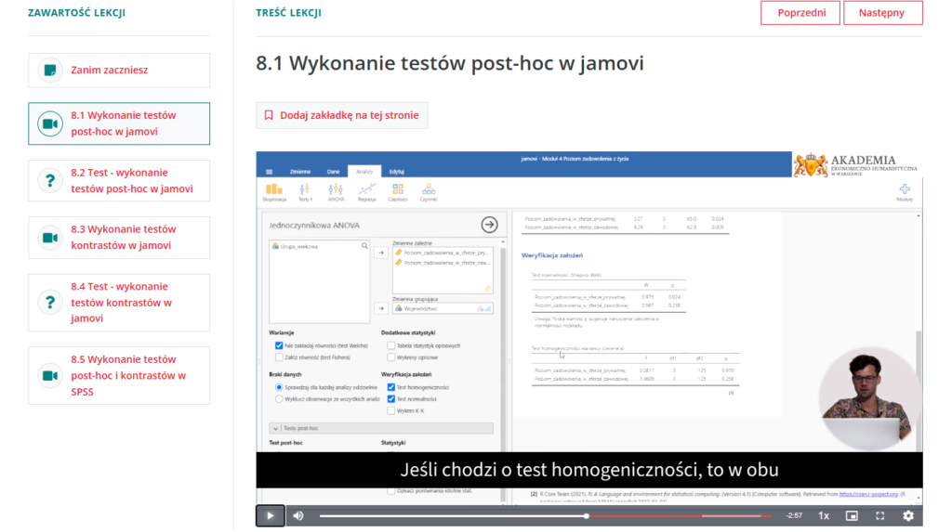
Task: Mute the video volume
Action: click(x=298, y=515)
